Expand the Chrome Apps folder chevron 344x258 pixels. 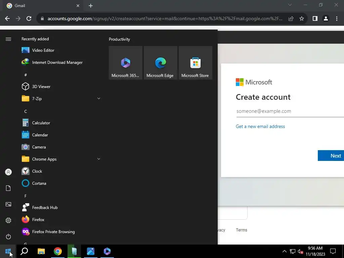(x=99, y=159)
